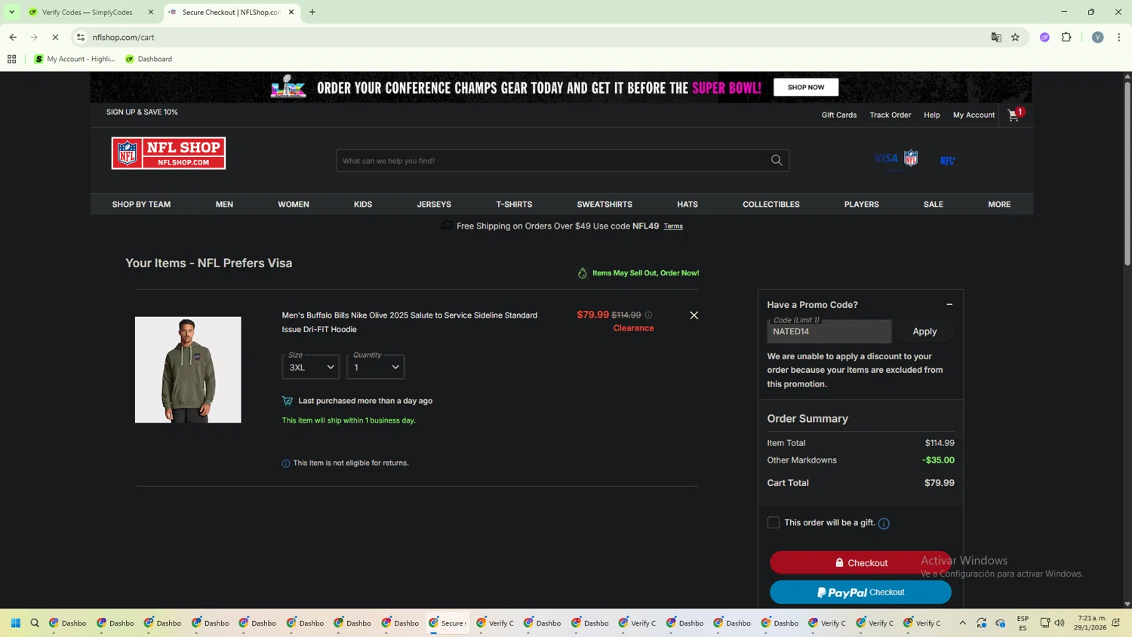Click the NFL+ logo
Screen dimensions: 1132x637
click(x=948, y=160)
